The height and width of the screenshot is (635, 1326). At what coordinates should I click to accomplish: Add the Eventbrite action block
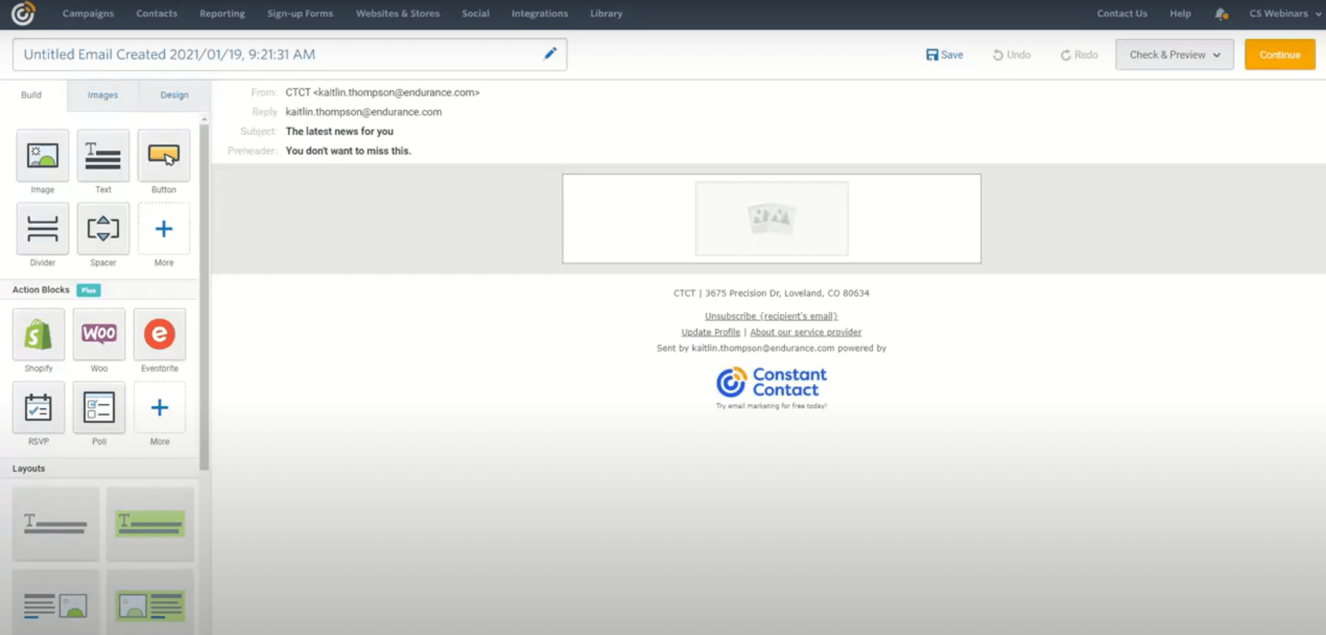pyautogui.click(x=159, y=335)
